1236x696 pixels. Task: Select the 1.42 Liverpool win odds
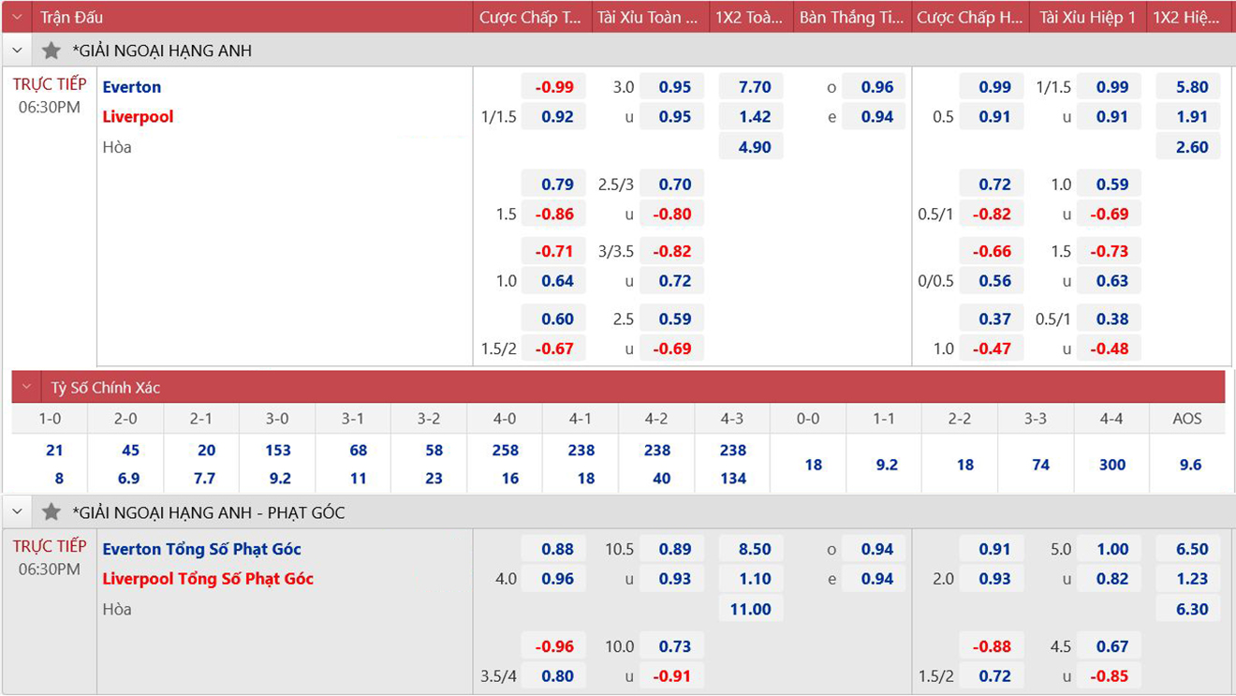(754, 117)
